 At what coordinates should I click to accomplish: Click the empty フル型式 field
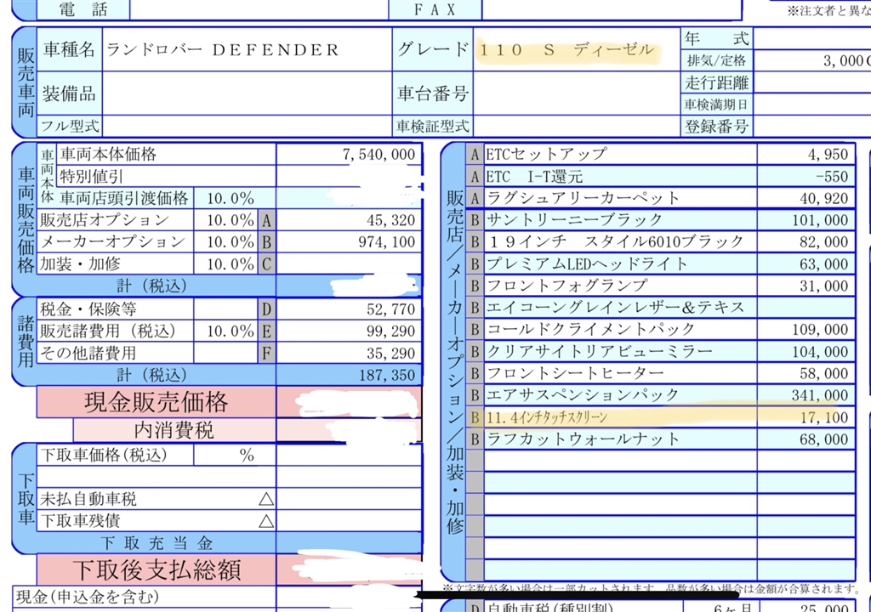[247, 127]
